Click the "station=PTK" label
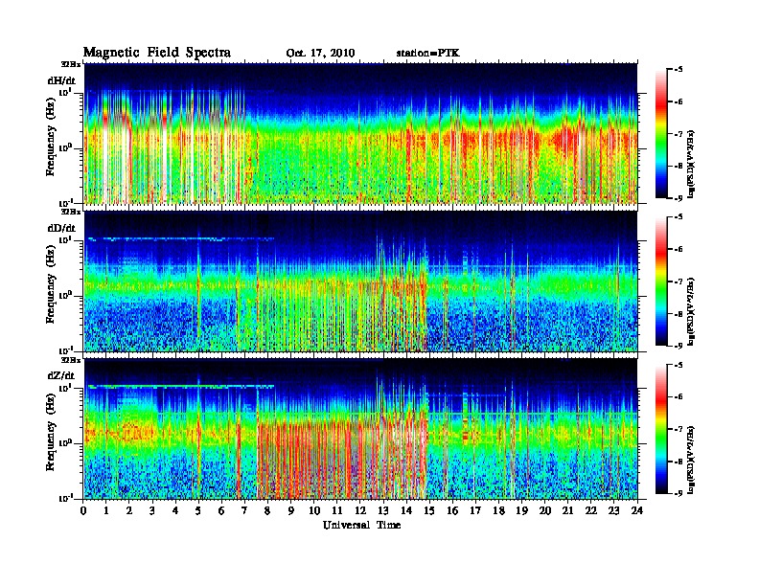 (x=427, y=54)
